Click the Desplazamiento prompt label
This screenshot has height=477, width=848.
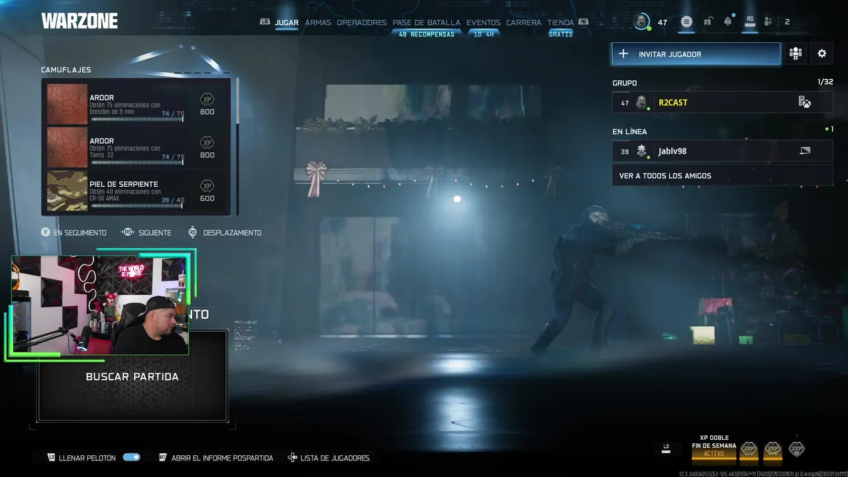232,233
